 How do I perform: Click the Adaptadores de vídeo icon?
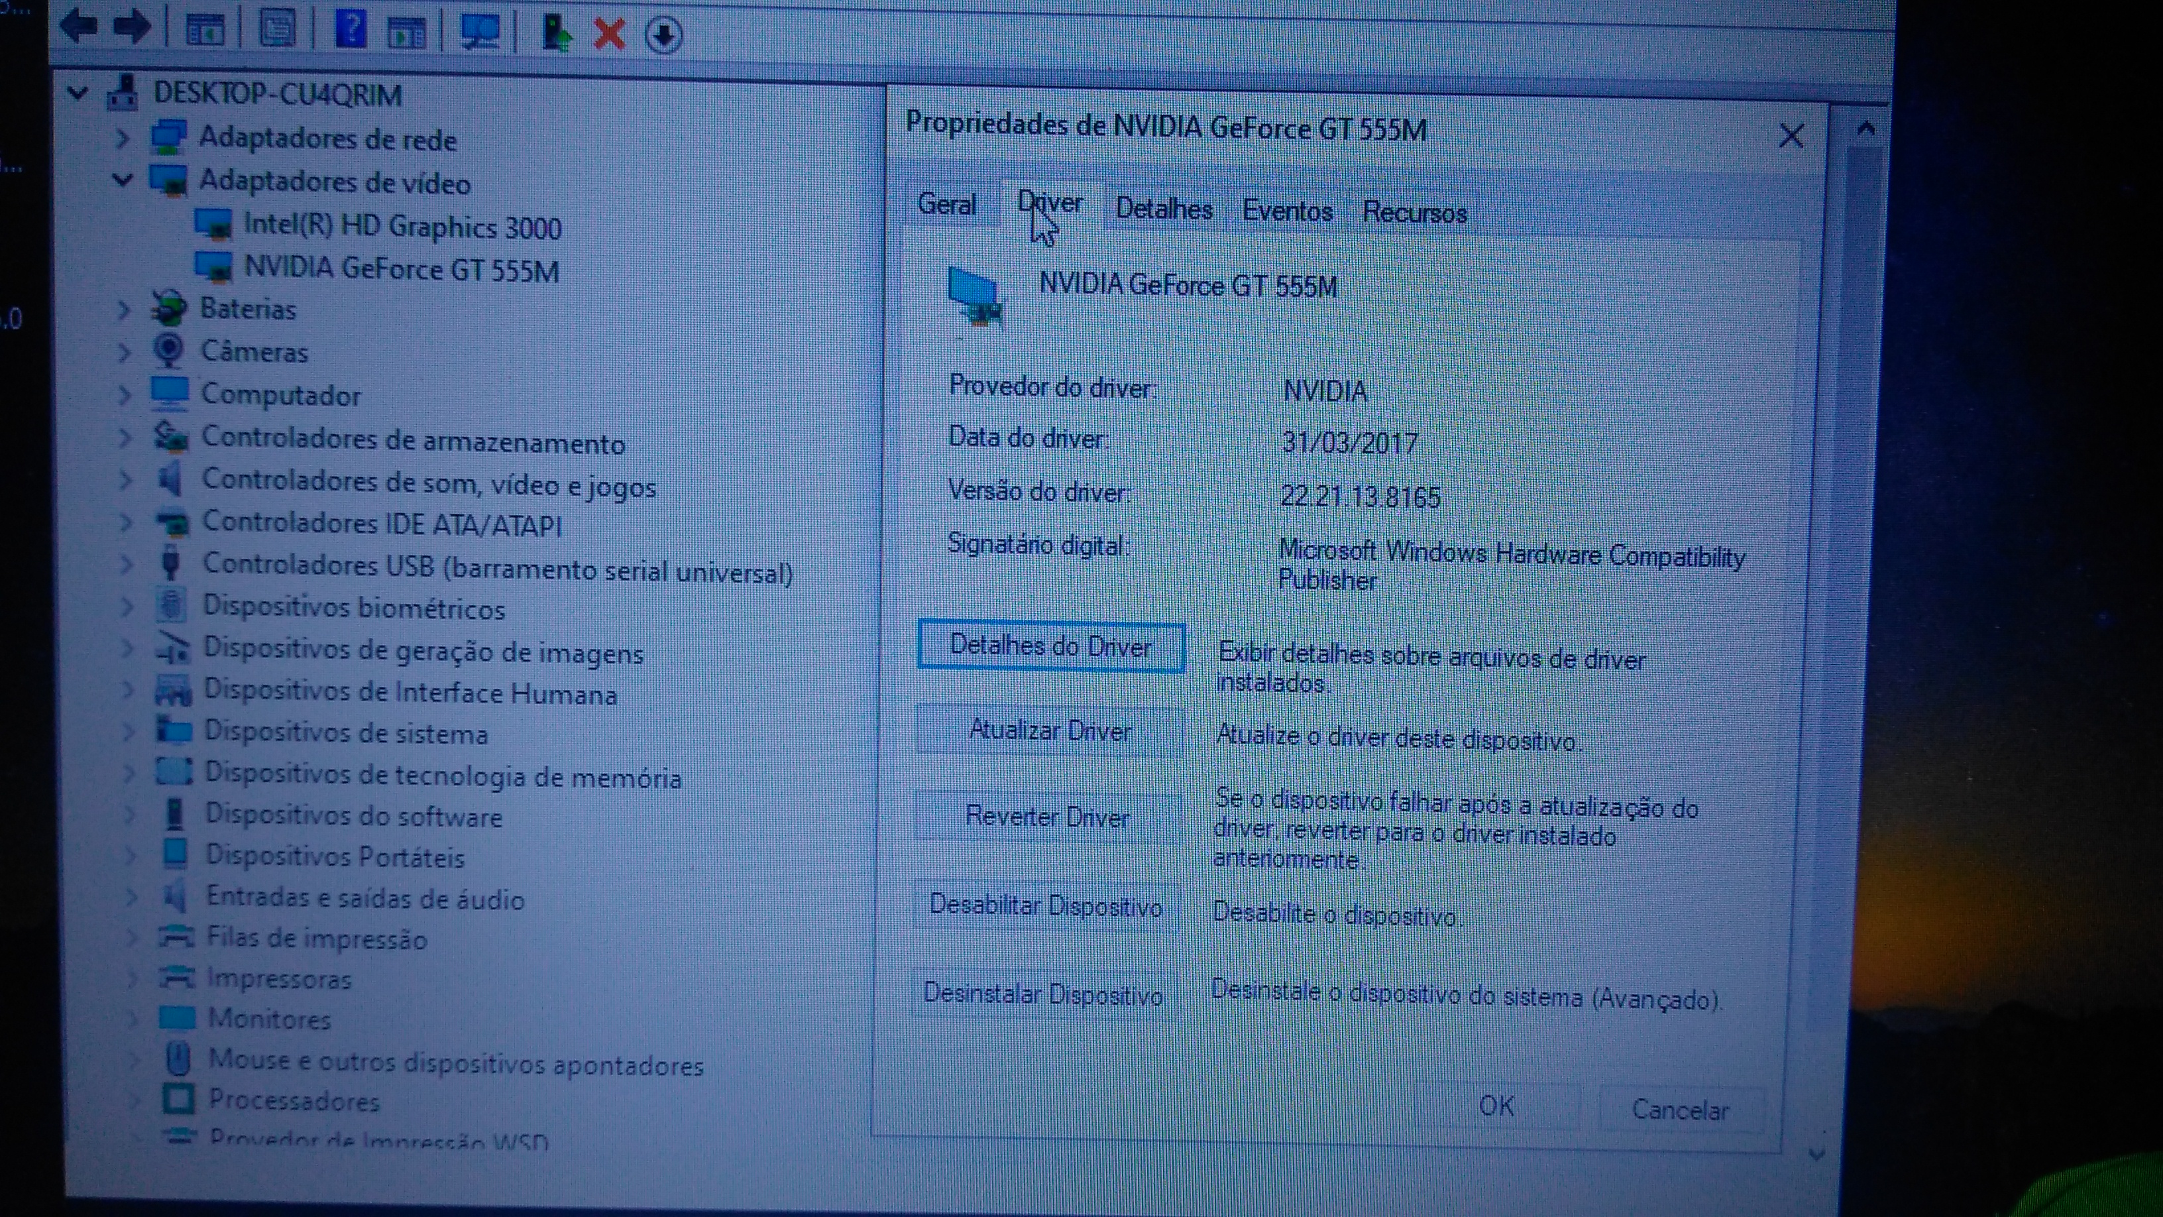point(168,180)
